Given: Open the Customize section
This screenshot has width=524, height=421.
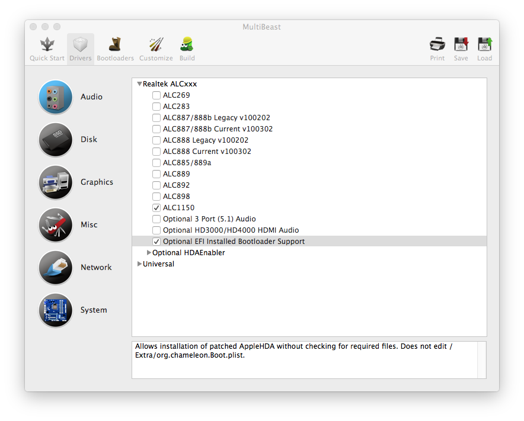Looking at the screenshot, I should (156, 49).
